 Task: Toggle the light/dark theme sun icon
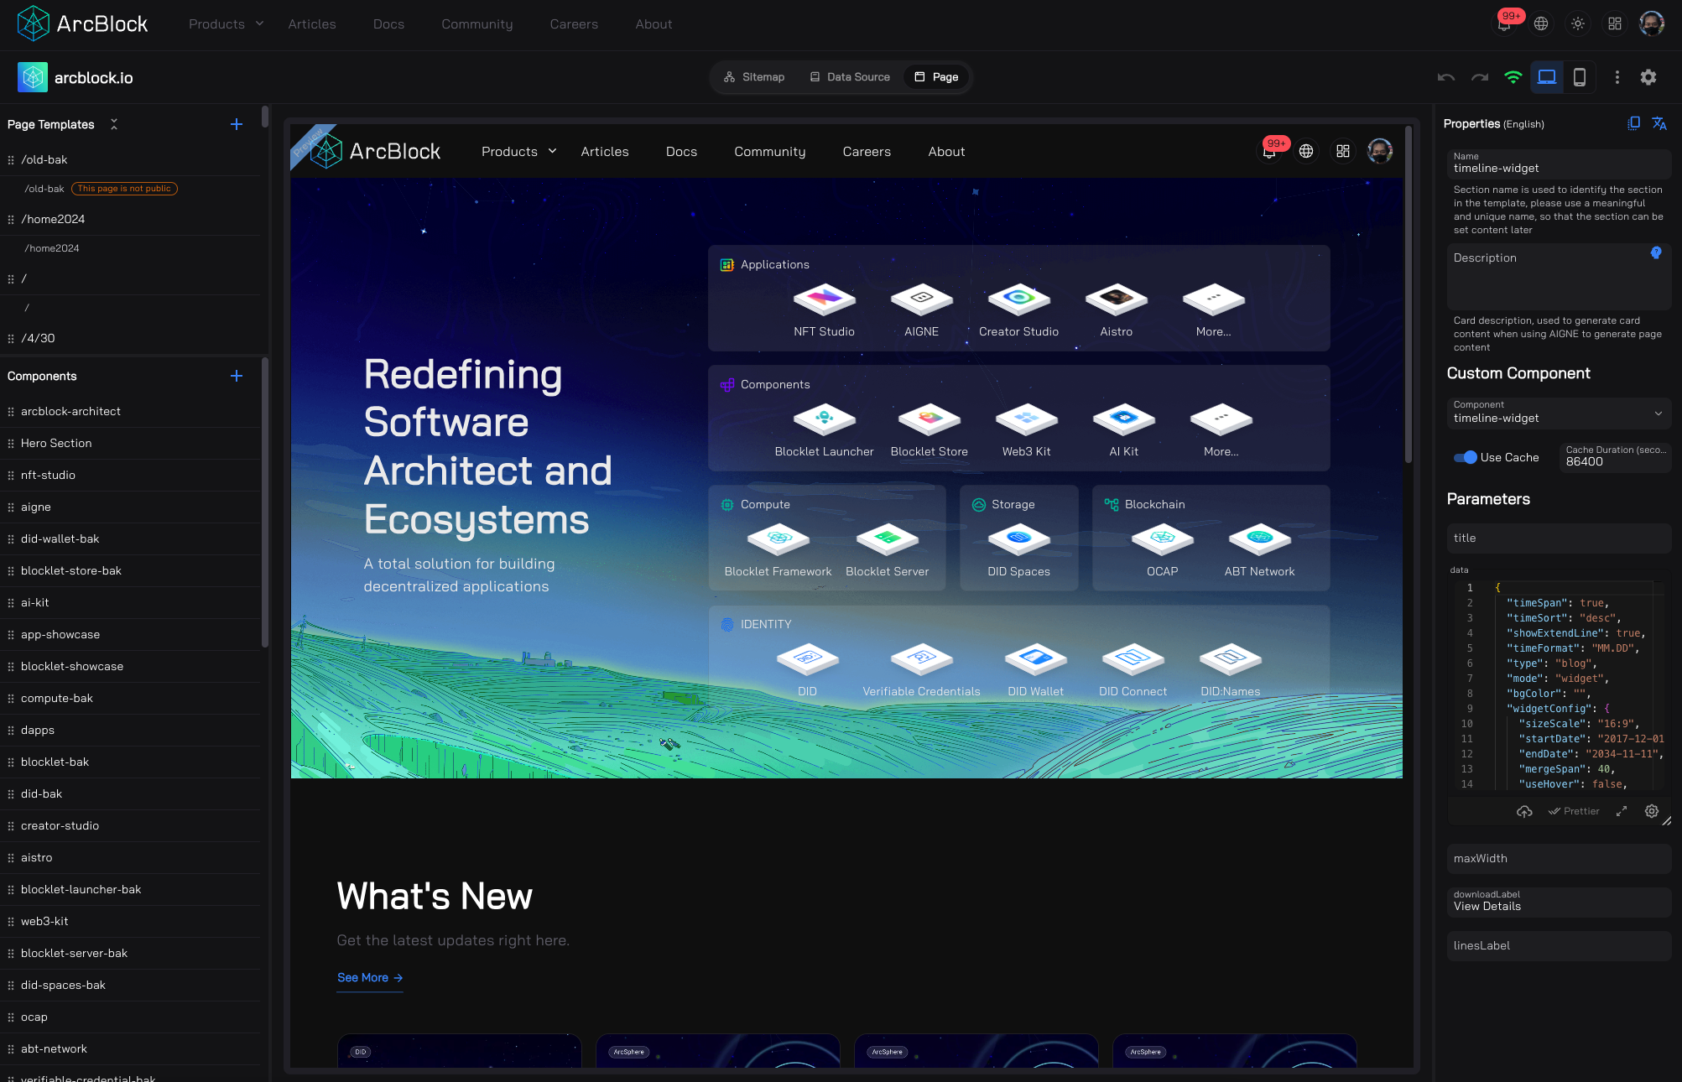tap(1577, 23)
